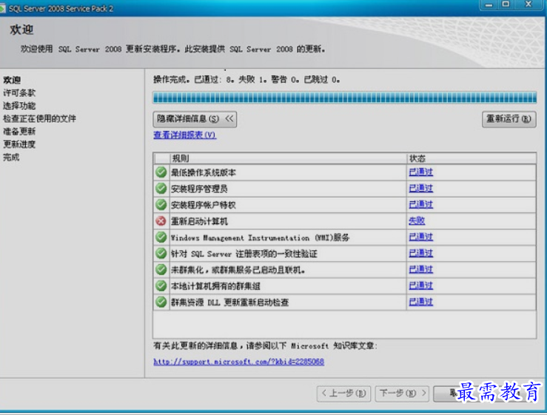Select 完成 step in sidebar
The width and height of the screenshot is (547, 415).
point(11,158)
